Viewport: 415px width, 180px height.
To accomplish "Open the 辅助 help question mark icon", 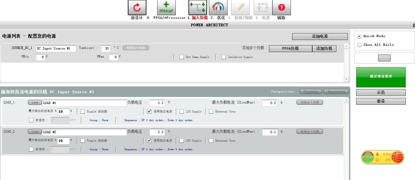I will 282,7.
